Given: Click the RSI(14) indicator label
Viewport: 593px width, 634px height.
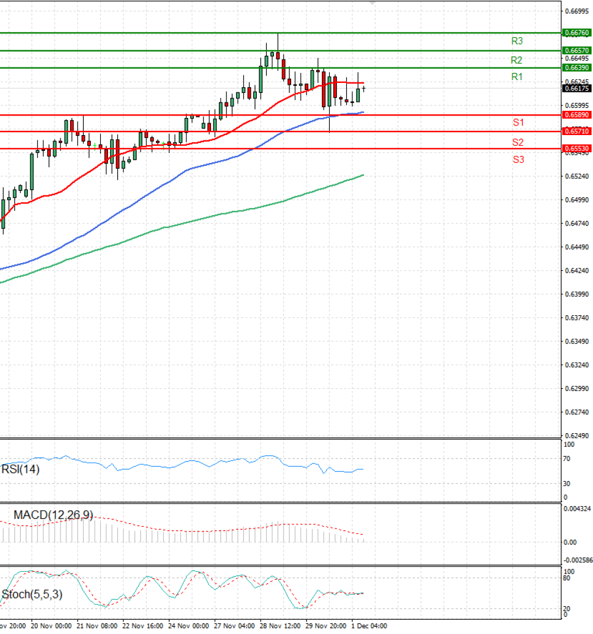Looking at the screenshot, I should [x=21, y=469].
